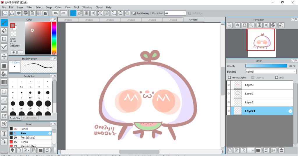
Task: Click the foreground color swatch
Action: click(x=13, y=26)
